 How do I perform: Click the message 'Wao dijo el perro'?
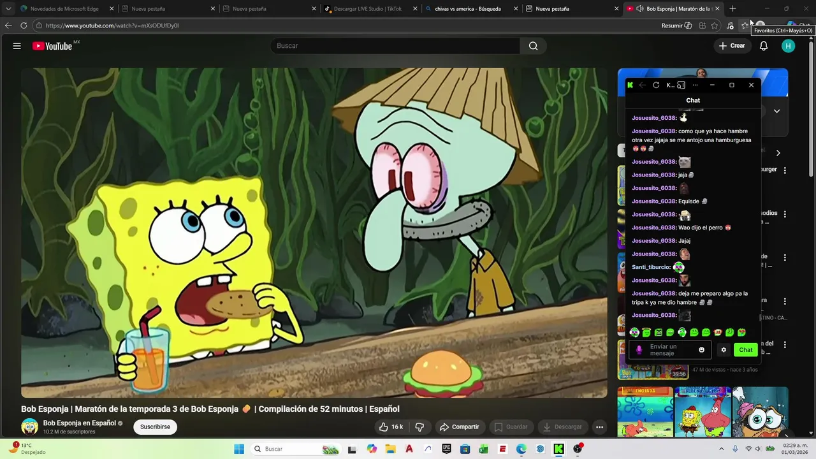pyautogui.click(x=701, y=228)
